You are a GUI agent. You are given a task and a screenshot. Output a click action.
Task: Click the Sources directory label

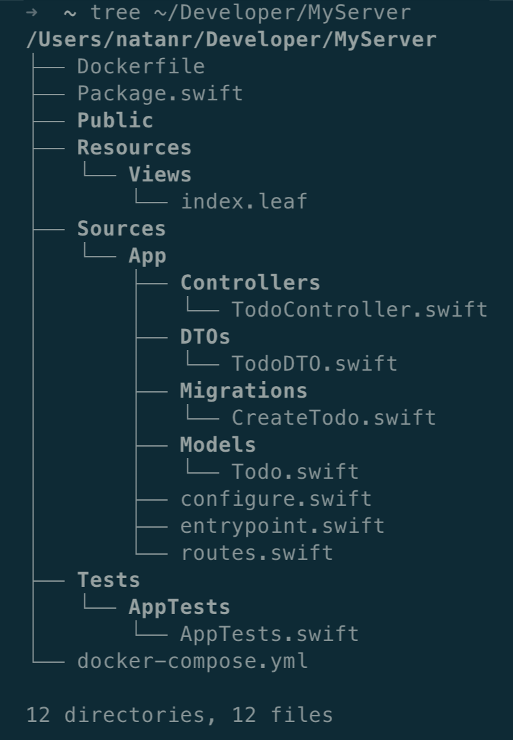click(121, 228)
